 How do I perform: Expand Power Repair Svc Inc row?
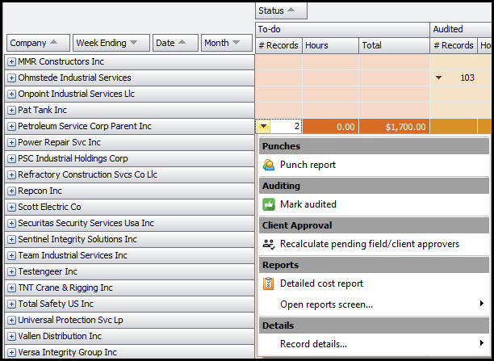pyautogui.click(x=11, y=142)
